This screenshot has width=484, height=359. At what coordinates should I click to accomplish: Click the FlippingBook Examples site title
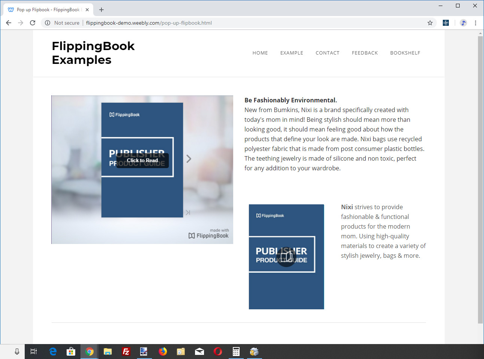[93, 53]
